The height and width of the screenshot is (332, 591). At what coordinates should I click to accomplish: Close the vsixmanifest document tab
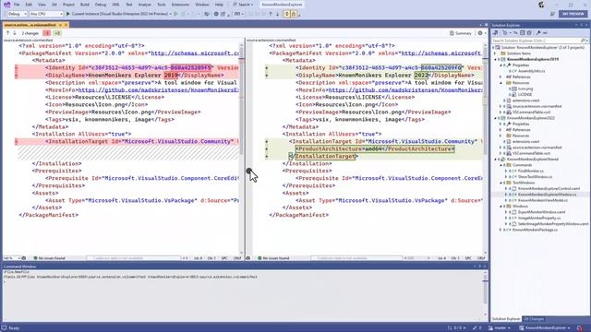(x=66, y=25)
